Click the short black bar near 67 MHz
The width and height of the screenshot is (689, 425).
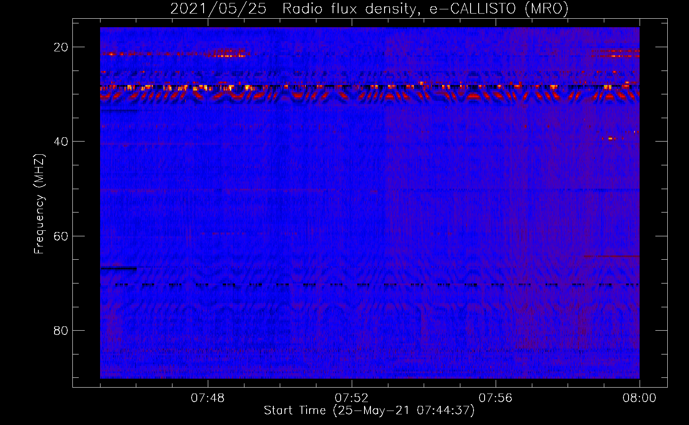point(119,268)
